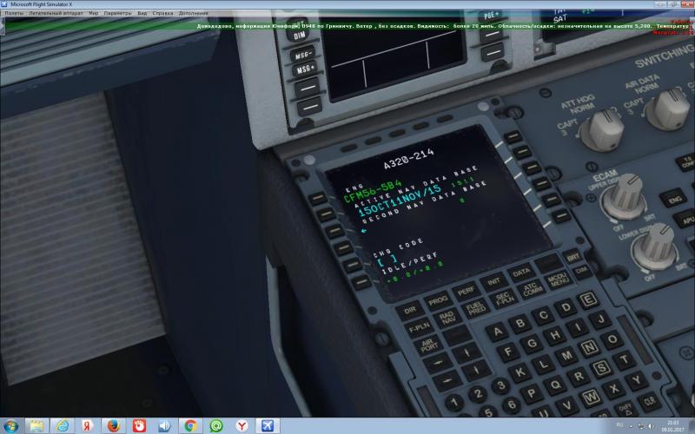Click the MSG- key on upper display unit
Image resolution: width=695 pixels, height=434 pixels.
302,56
